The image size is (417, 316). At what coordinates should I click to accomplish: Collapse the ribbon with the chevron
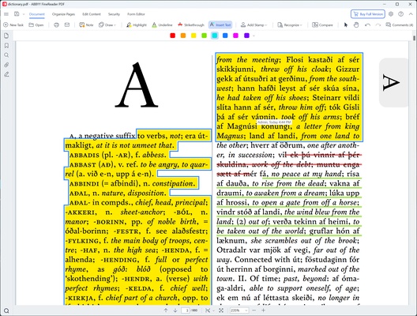click(411, 14)
